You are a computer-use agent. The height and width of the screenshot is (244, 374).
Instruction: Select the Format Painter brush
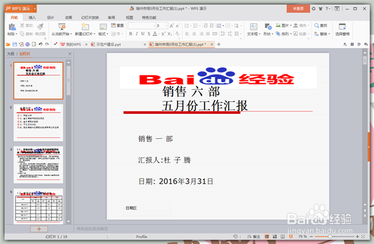coord(41,26)
